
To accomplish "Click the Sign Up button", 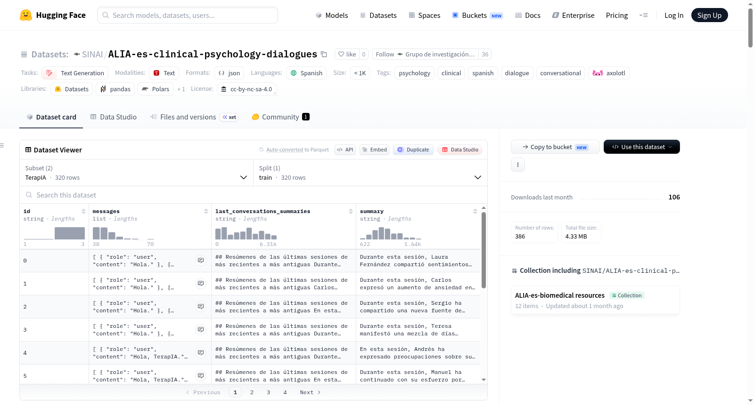I will pyautogui.click(x=709, y=15).
